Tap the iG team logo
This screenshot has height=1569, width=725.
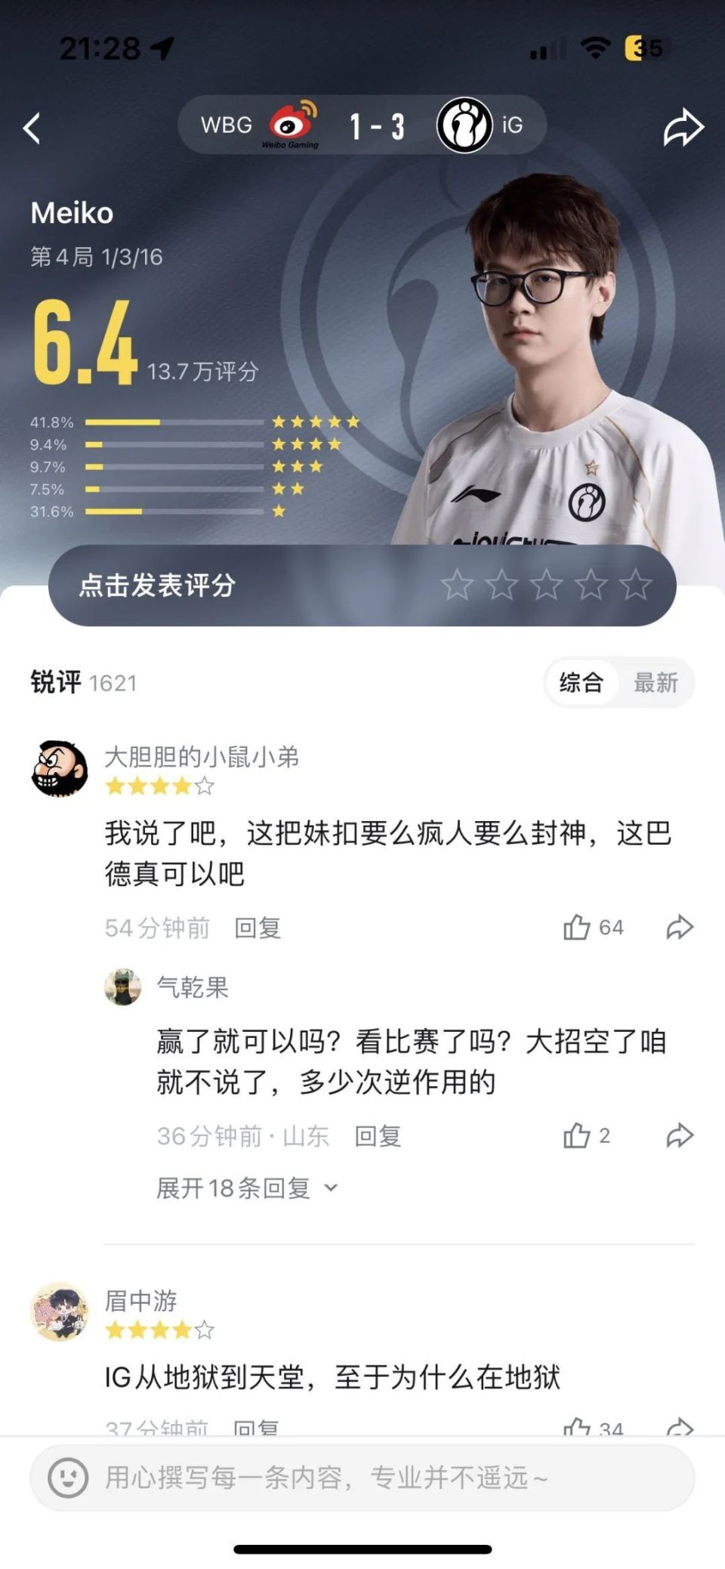coord(464,125)
